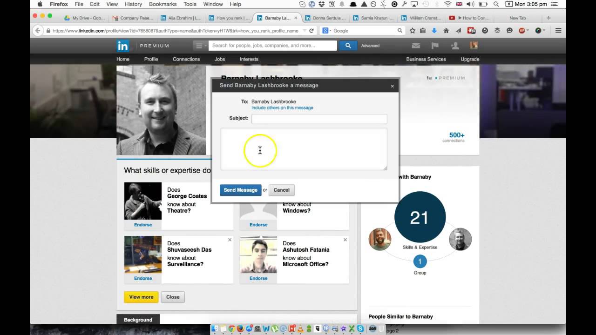Reload the page in Firefox
This screenshot has height=335, width=596.
click(x=312, y=31)
